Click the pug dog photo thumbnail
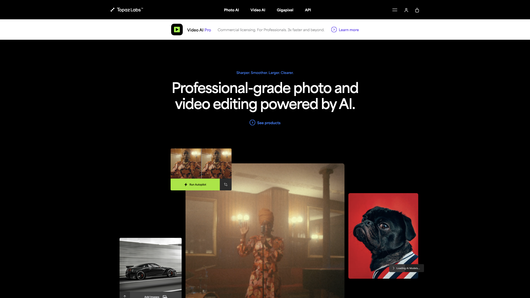Viewport: 530px width, 298px height. [x=383, y=236]
